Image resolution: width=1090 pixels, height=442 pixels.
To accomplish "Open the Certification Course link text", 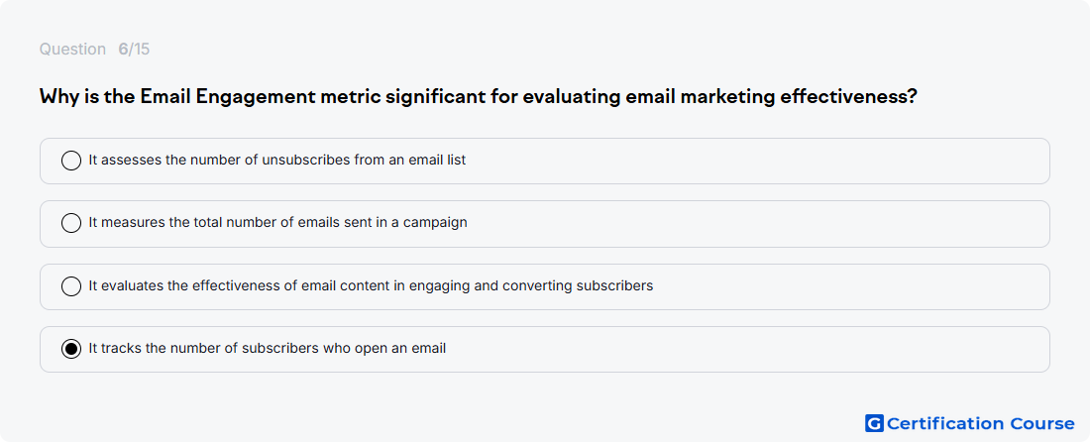I will (x=981, y=423).
